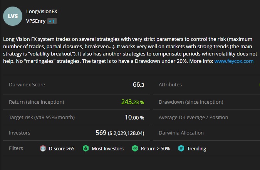260x170 pixels.
Task: Click the Target risk 10.00 % value
Action: 134,117
